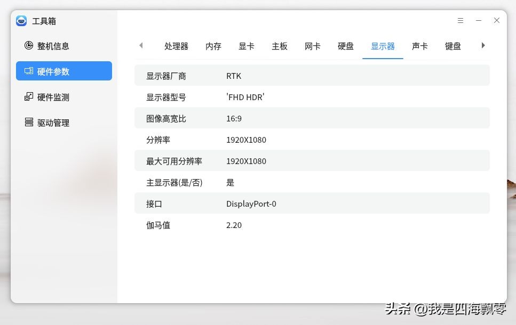Select the 分辨率 value 1920X1080 row
This screenshot has width=516, height=325.
click(x=312, y=140)
